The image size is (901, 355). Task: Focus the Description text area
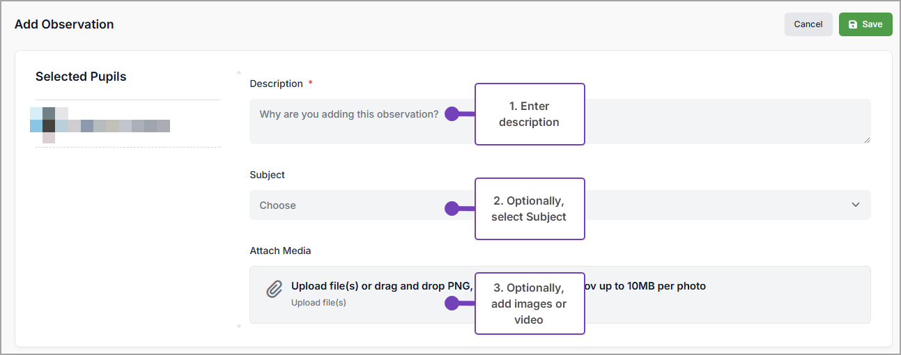point(348,121)
